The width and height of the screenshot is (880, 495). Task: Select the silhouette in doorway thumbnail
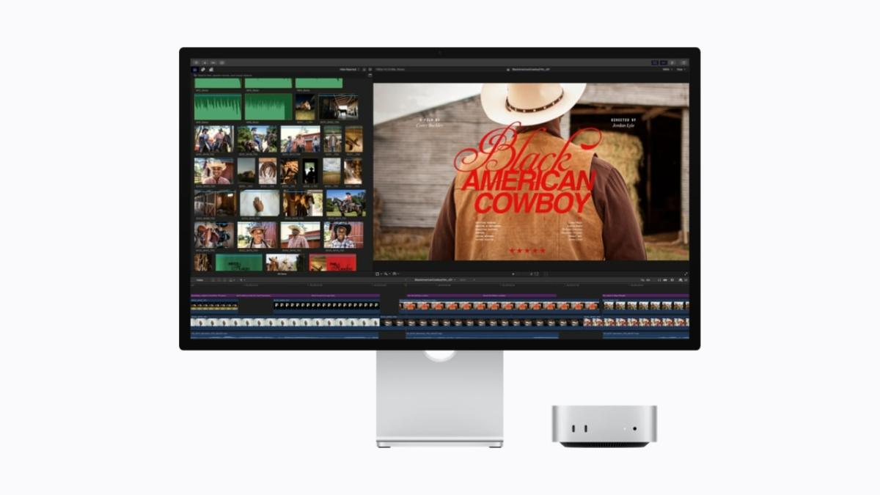(310, 171)
